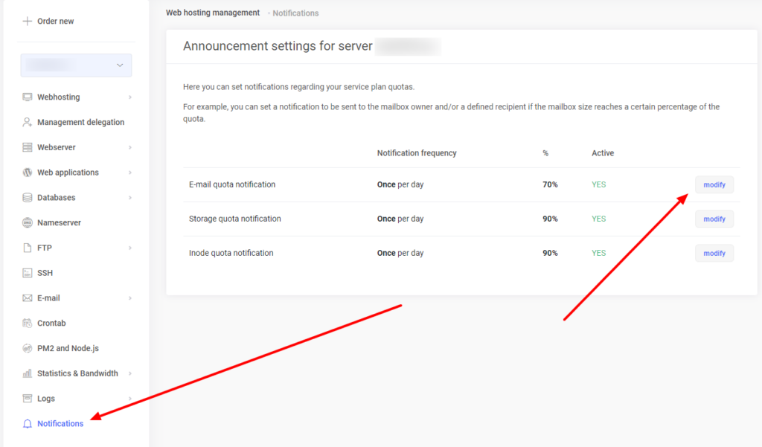Click the Webhosting monitor icon in sidebar
The image size is (762, 447).
[28, 97]
